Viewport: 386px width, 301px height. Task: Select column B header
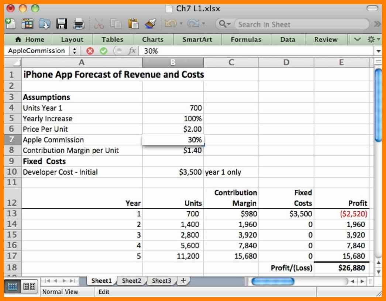click(x=173, y=62)
